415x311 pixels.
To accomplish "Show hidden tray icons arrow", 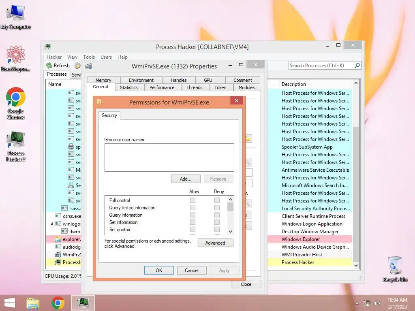I will point(357,303).
